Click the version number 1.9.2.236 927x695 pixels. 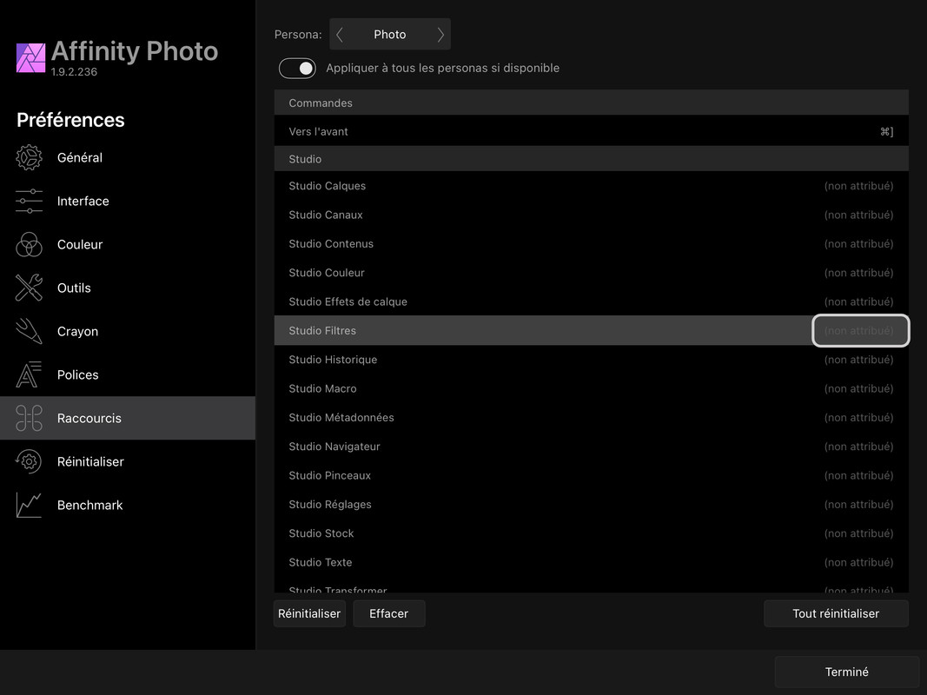click(x=74, y=72)
